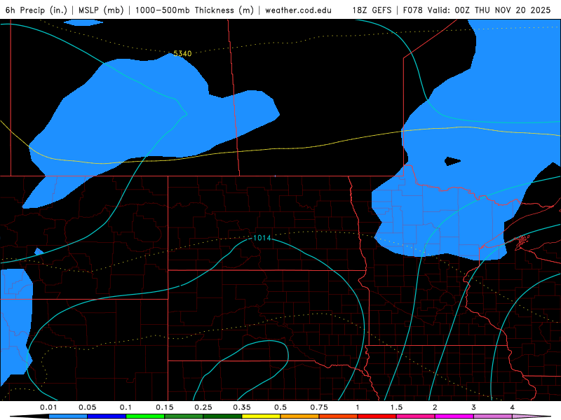Click the 0.15 legend value
561x420 pixels.
click(x=165, y=407)
